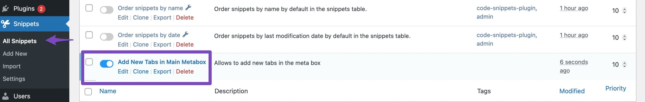Tick the select-all checkbox next to Name

[88, 92]
